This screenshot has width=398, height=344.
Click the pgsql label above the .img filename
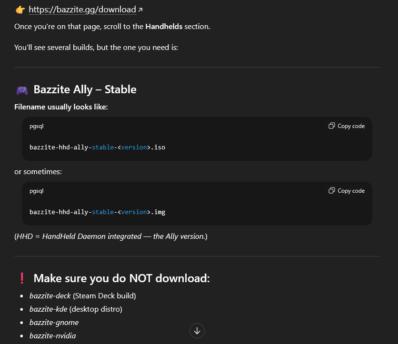click(x=37, y=191)
